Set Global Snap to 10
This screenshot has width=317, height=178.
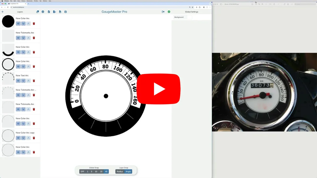(x=96, y=172)
